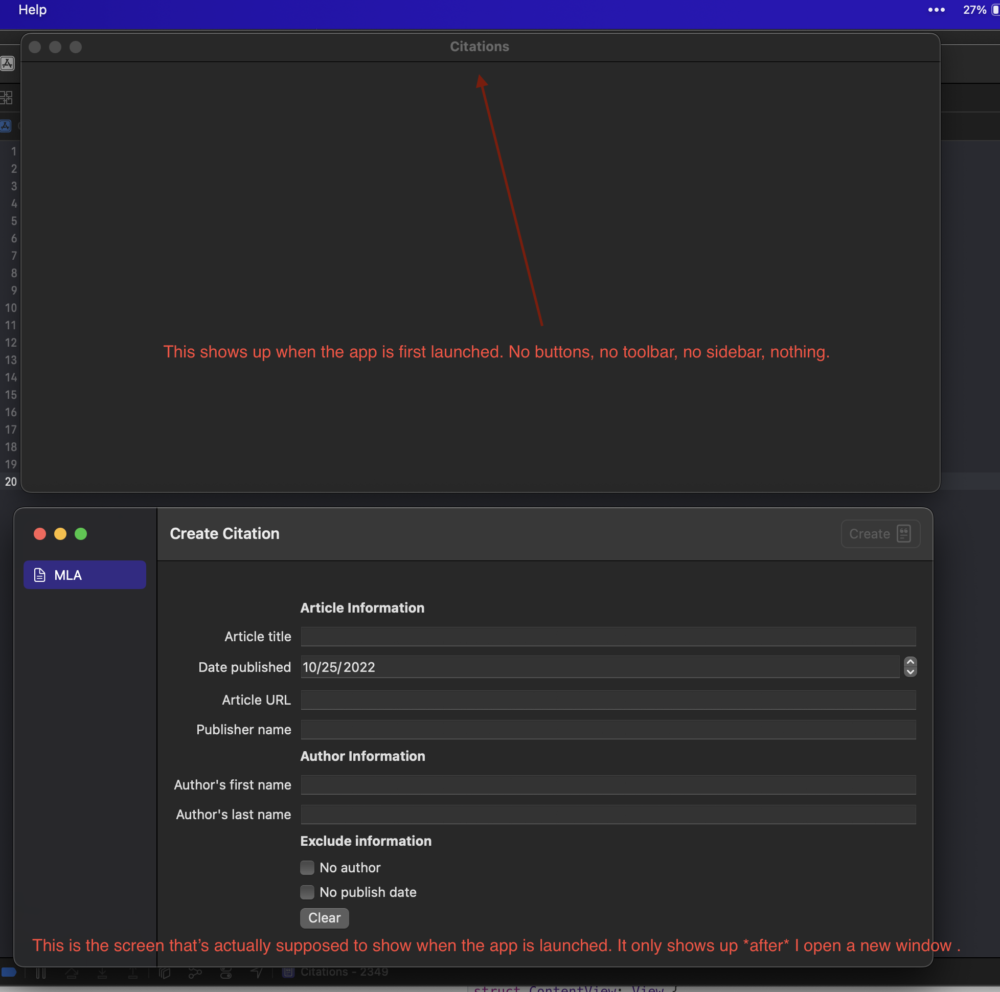This screenshot has width=1000, height=992.
Task: Click the step out debug icon
Action: tap(133, 974)
